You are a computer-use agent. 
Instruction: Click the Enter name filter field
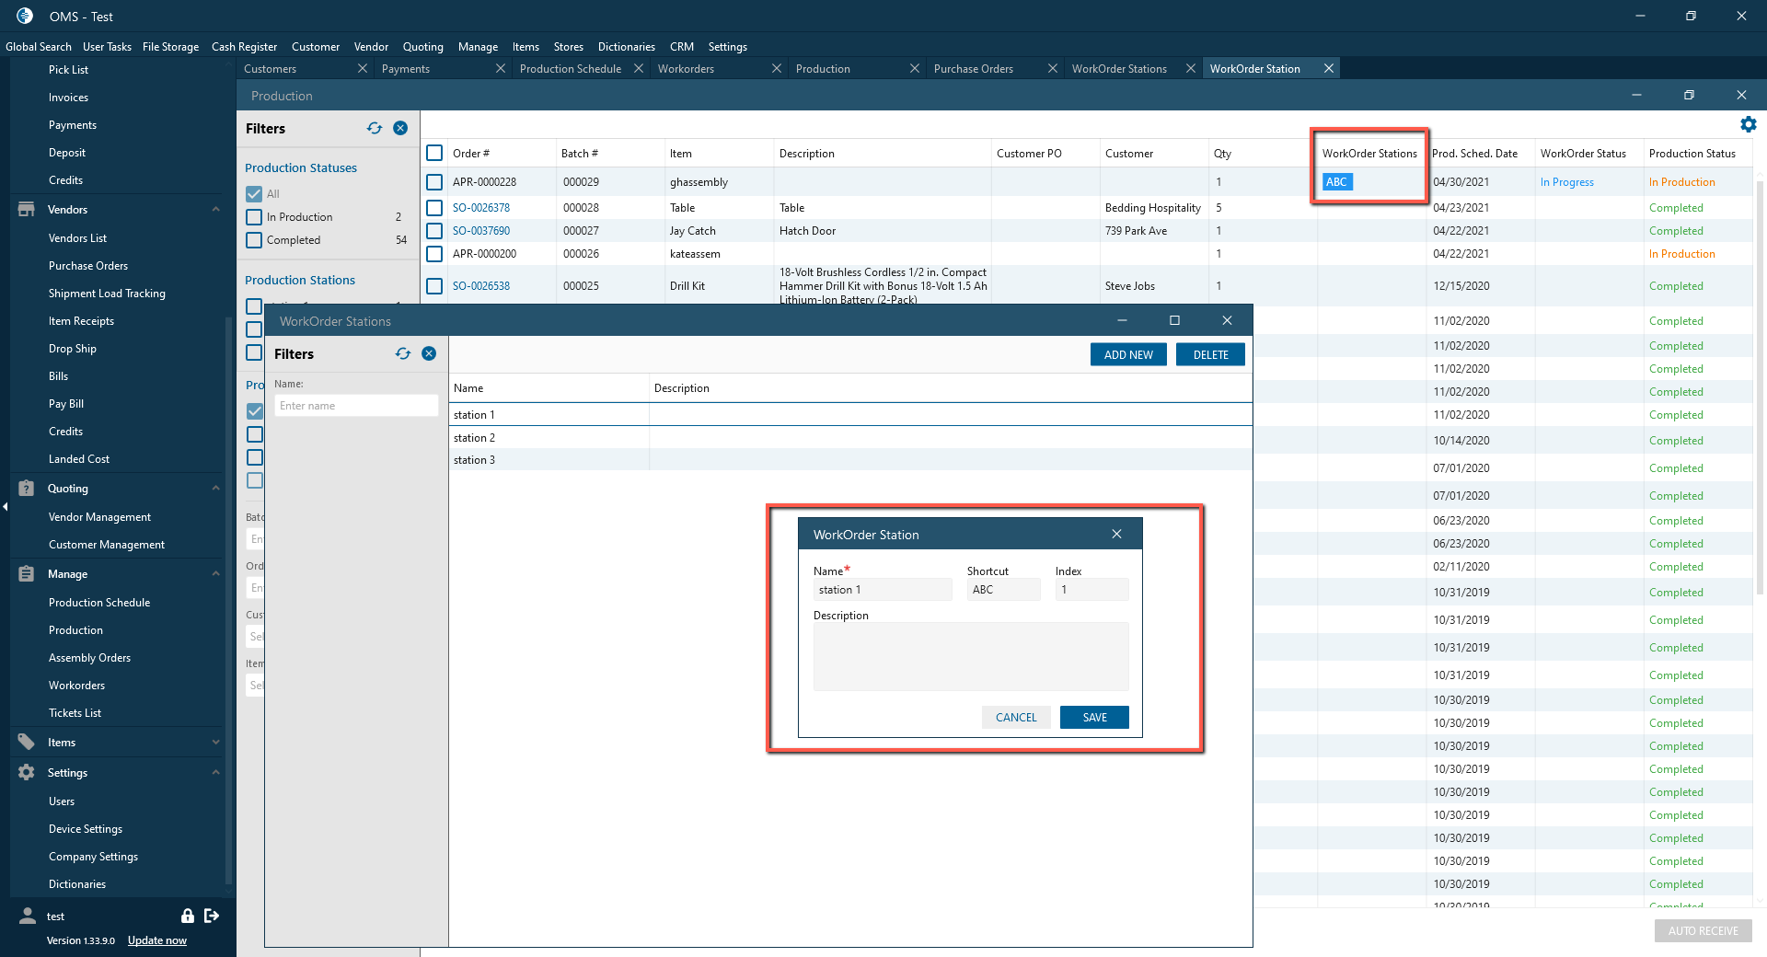(356, 406)
